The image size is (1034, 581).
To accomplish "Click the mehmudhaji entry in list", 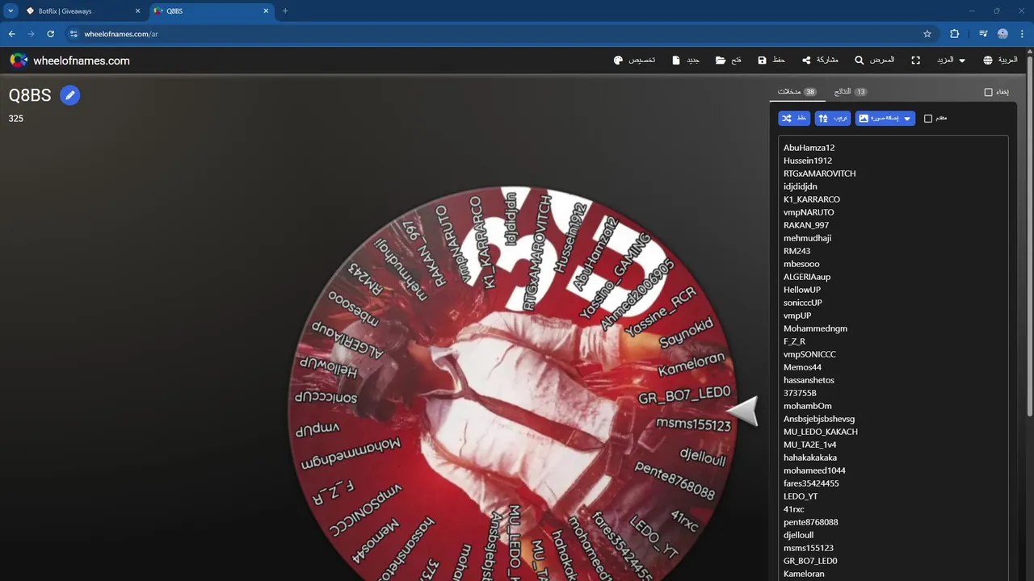I will [x=808, y=238].
